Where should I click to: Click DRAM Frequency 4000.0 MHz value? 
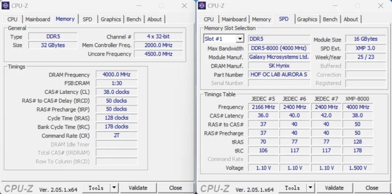[x=117, y=75]
